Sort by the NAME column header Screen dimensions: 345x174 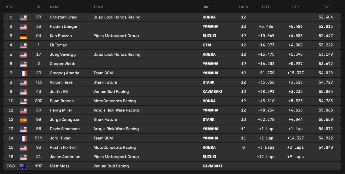[55, 7]
